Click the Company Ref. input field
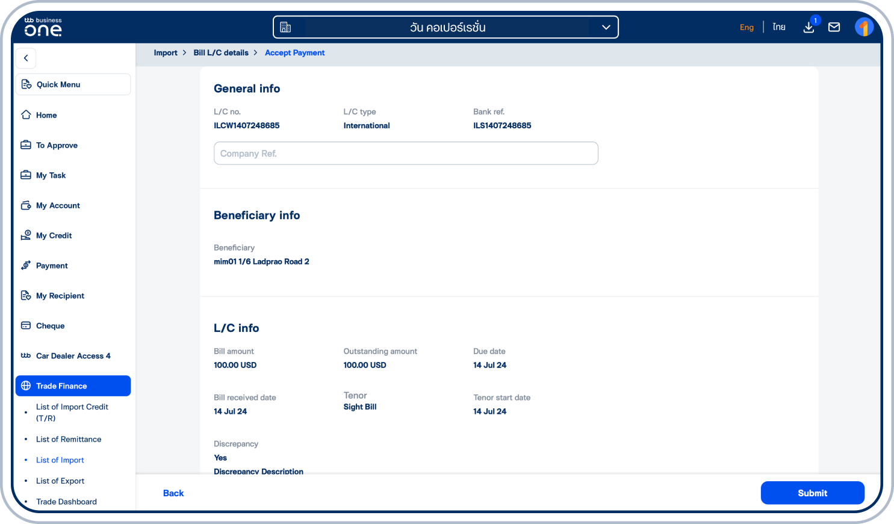894x524 pixels. [406, 153]
